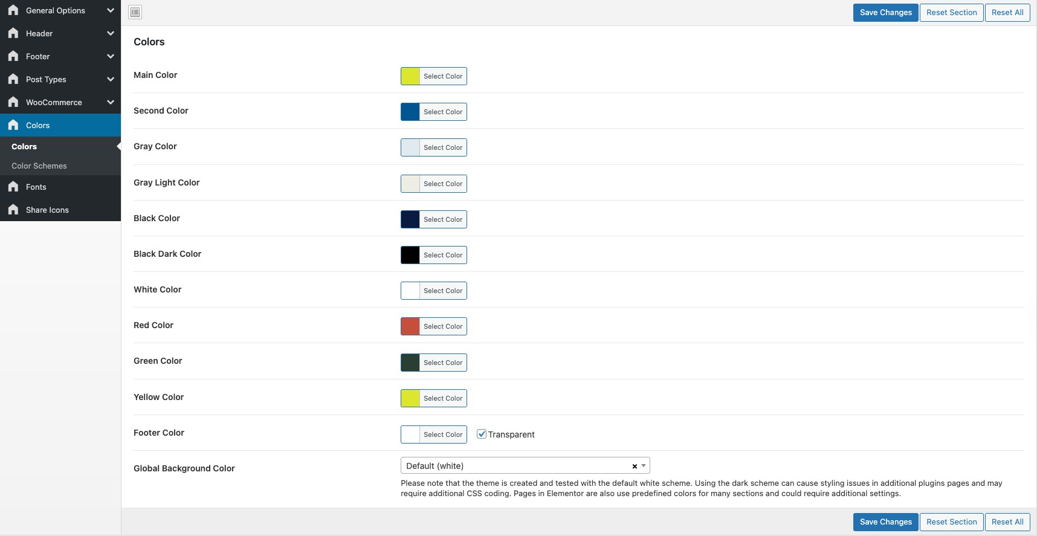The width and height of the screenshot is (1037, 536).
Task: Click the home icon beside Post Types
Action: [x=13, y=79]
